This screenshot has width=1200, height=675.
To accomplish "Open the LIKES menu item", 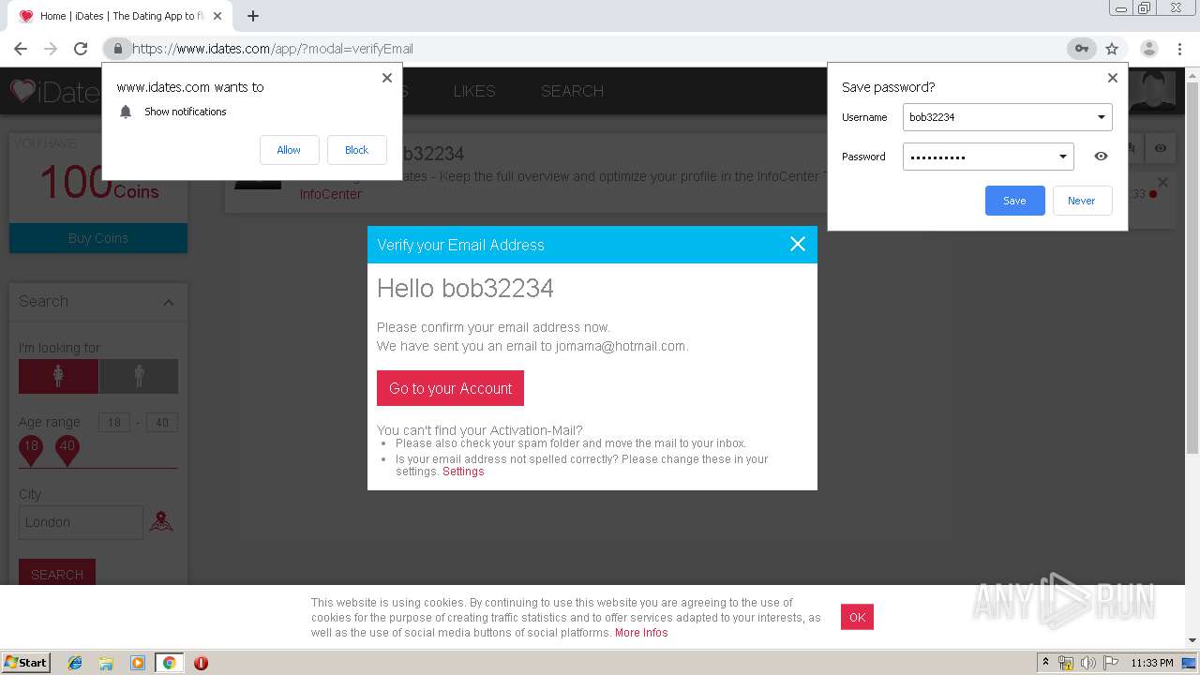I will point(473,91).
